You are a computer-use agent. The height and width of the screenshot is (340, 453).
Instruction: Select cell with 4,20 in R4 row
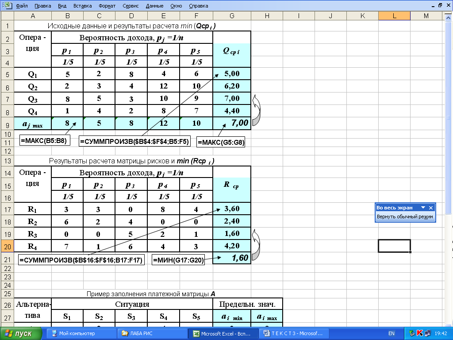pos(232,246)
